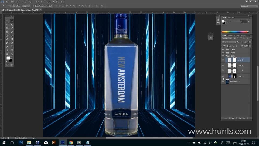Open the layer effects fx icon
Viewport: 259px width, 146px height.
pyautogui.click(x=229, y=118)
